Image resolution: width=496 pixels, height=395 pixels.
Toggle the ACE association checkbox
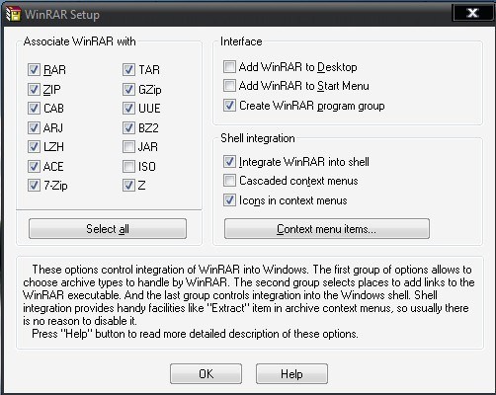click(x=34, y=166)
